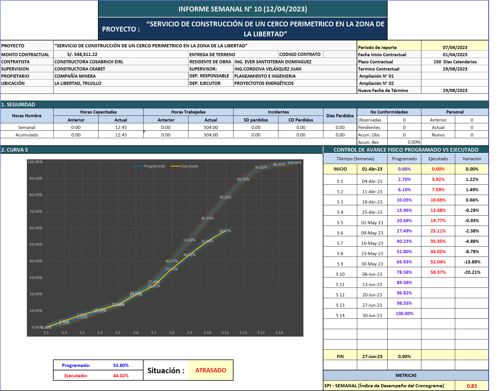This screenshot has width=499, height=391.
Task: Select the empty Ampliación N° 01 value cell
Action: (x=455, y=76)
